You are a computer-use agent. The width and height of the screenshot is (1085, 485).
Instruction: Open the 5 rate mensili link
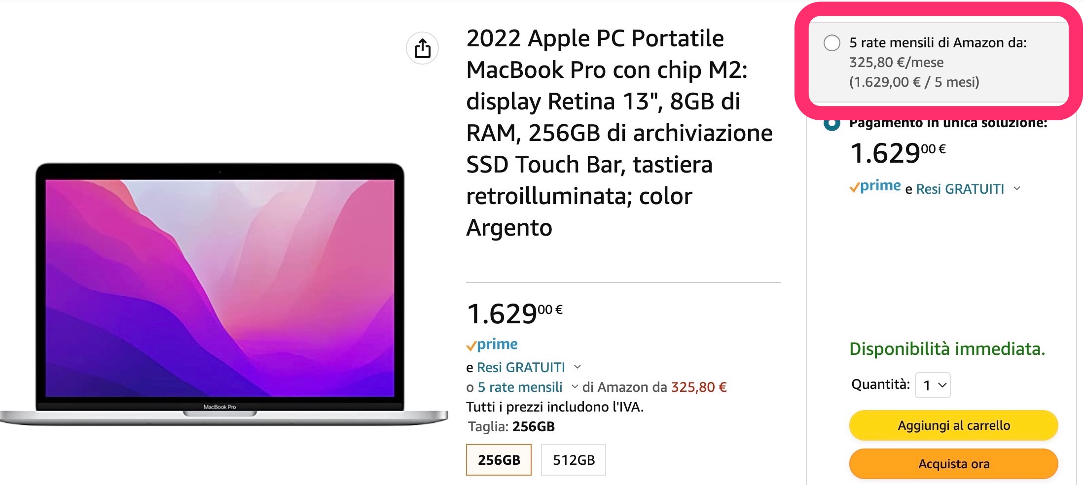[x=520, y=387]
